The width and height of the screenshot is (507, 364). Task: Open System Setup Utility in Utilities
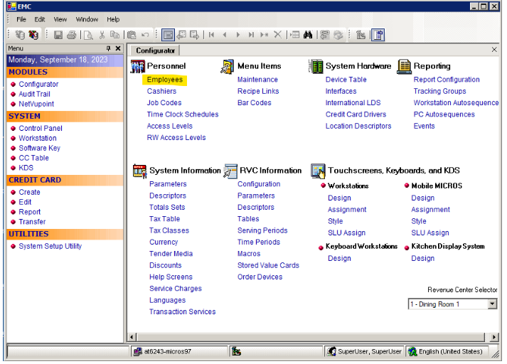pyautogui.click(x=50, y=246)
